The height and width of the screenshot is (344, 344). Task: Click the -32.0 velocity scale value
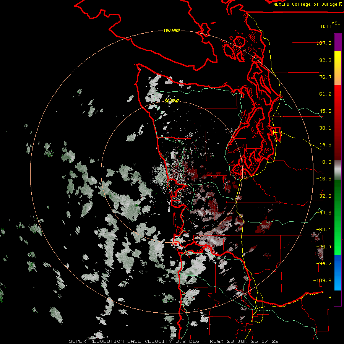pos(324,196)
